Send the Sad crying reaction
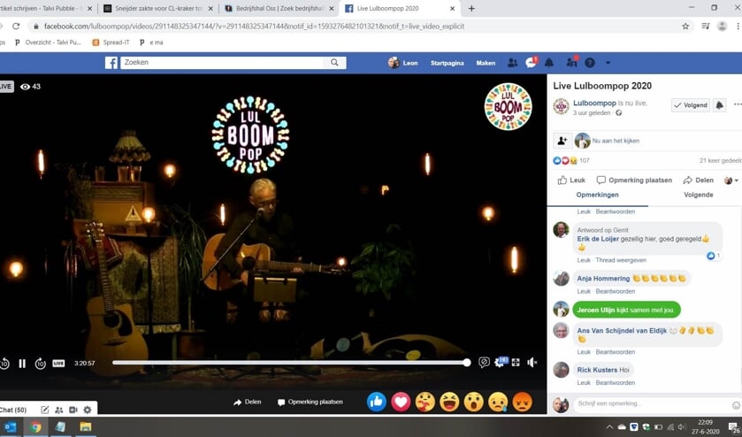The image size is (742, 437). tap(498, 402)
